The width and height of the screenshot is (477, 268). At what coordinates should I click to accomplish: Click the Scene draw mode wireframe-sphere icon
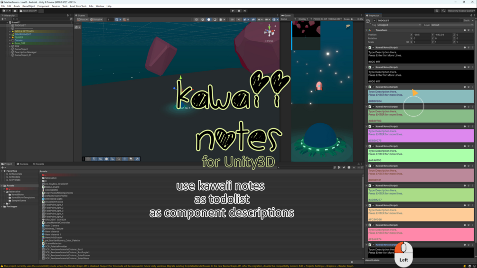196,19
